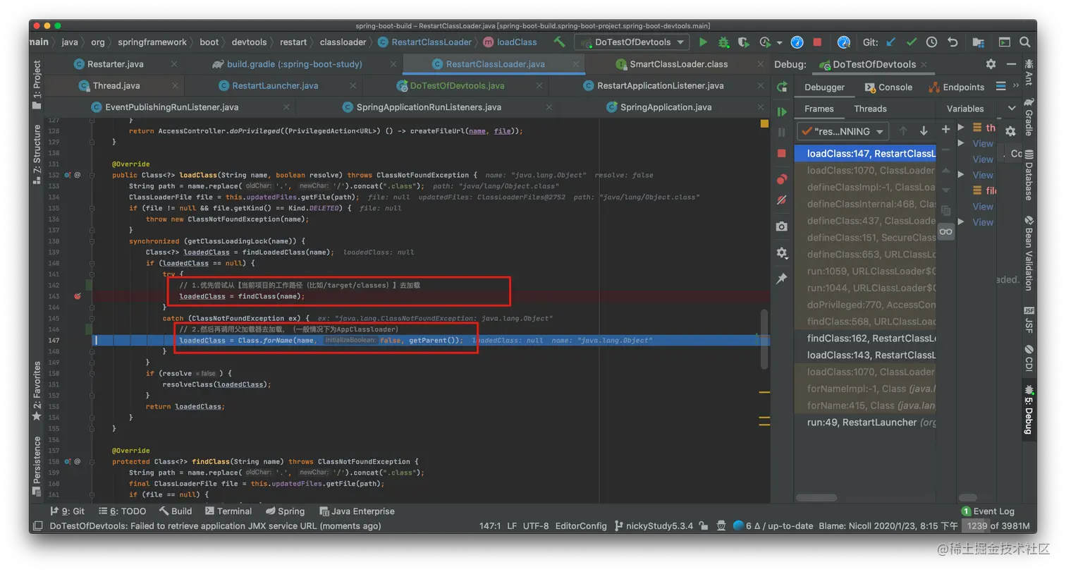Open Debug tool window options with the gear icon
Viewport: 1066px width, 572px height.
[x=991, y=63]
